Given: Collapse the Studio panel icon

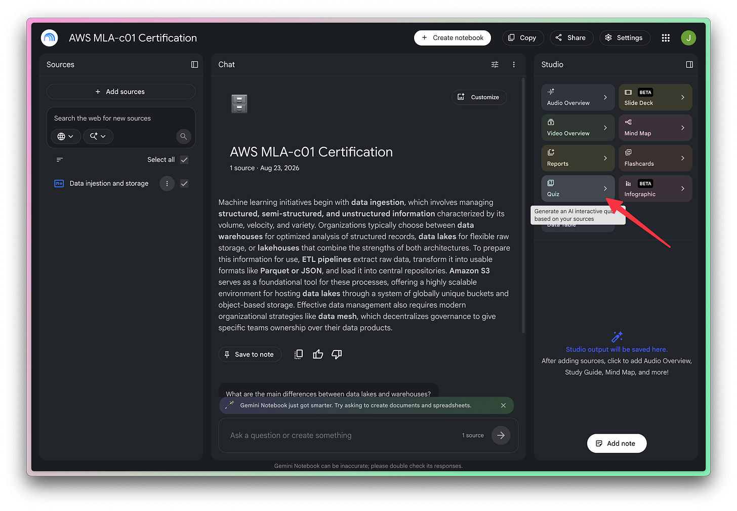Looking at the screenshot, I should pyautogui.click(x=689, y=64).
